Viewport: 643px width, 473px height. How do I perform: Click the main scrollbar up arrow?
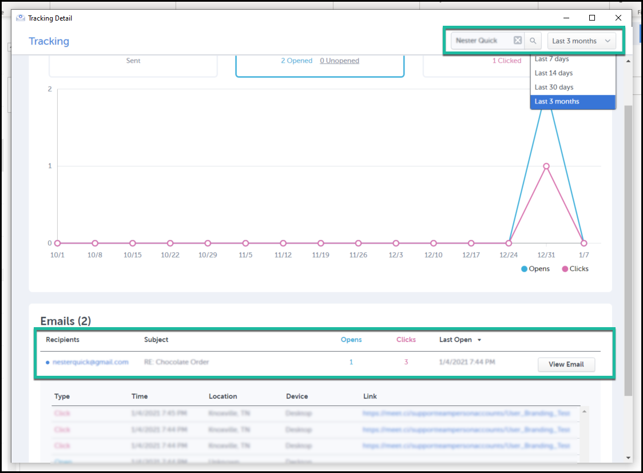[x=628, y=61]
